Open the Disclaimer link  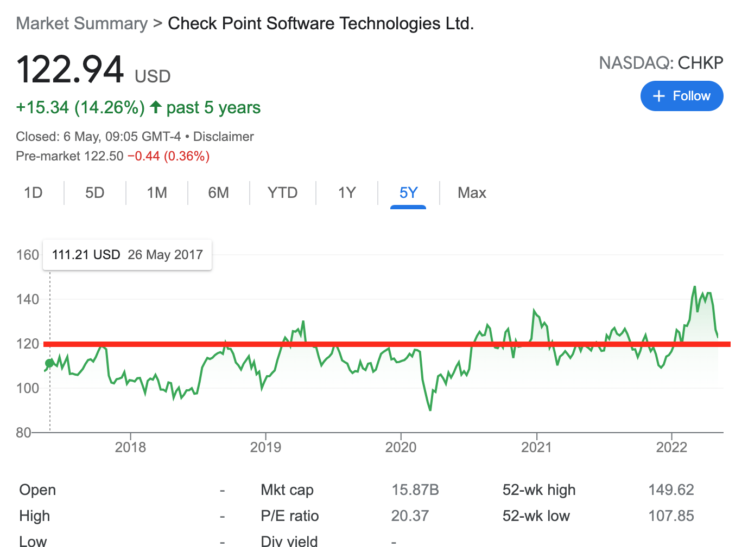[224, 137]
